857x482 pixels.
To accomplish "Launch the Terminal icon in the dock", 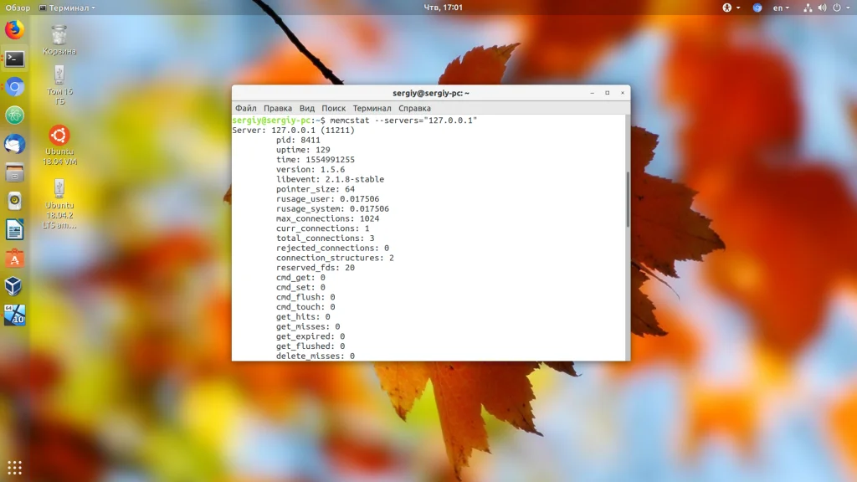I will 15,59.
